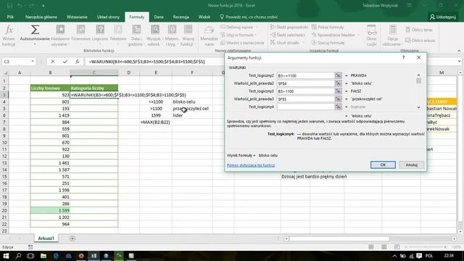Switch to Wstawianie tab
Screen dimensions: 464x261
[77, 17]
